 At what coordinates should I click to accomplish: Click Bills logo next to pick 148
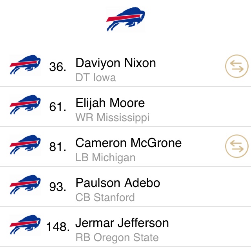click(25, 225)
